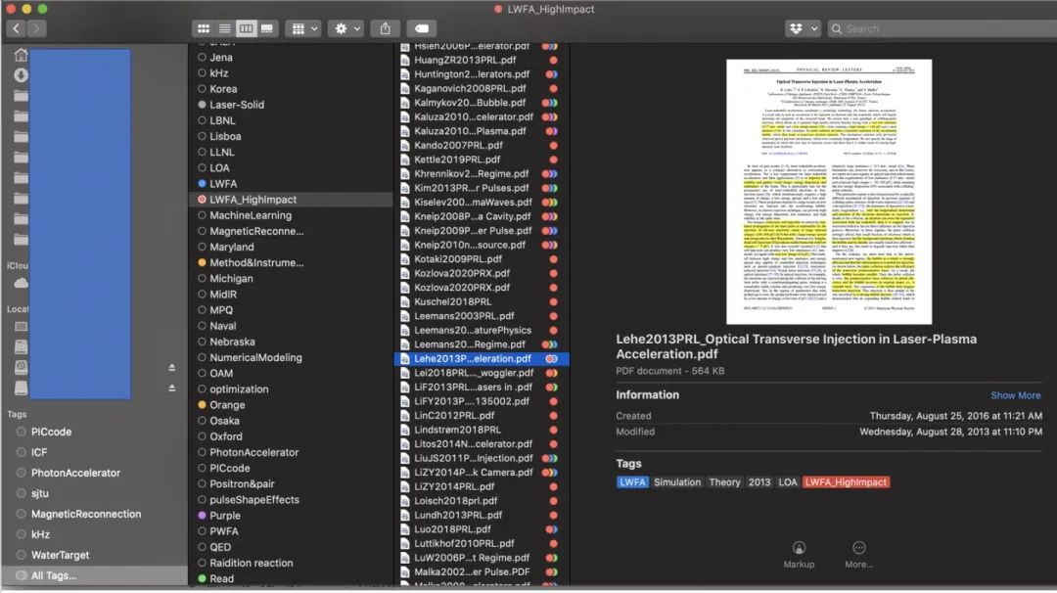1057x593 pixels.
Task: Click the PDF preview thumbnail
Action: 829,192
